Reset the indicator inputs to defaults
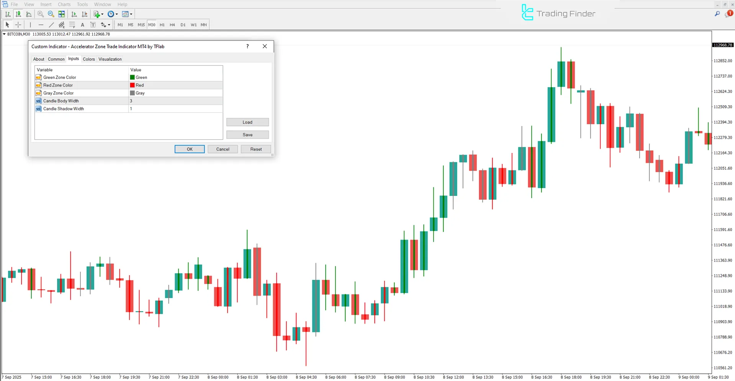This screenshot has width=735, height=381. pos(255,149)
